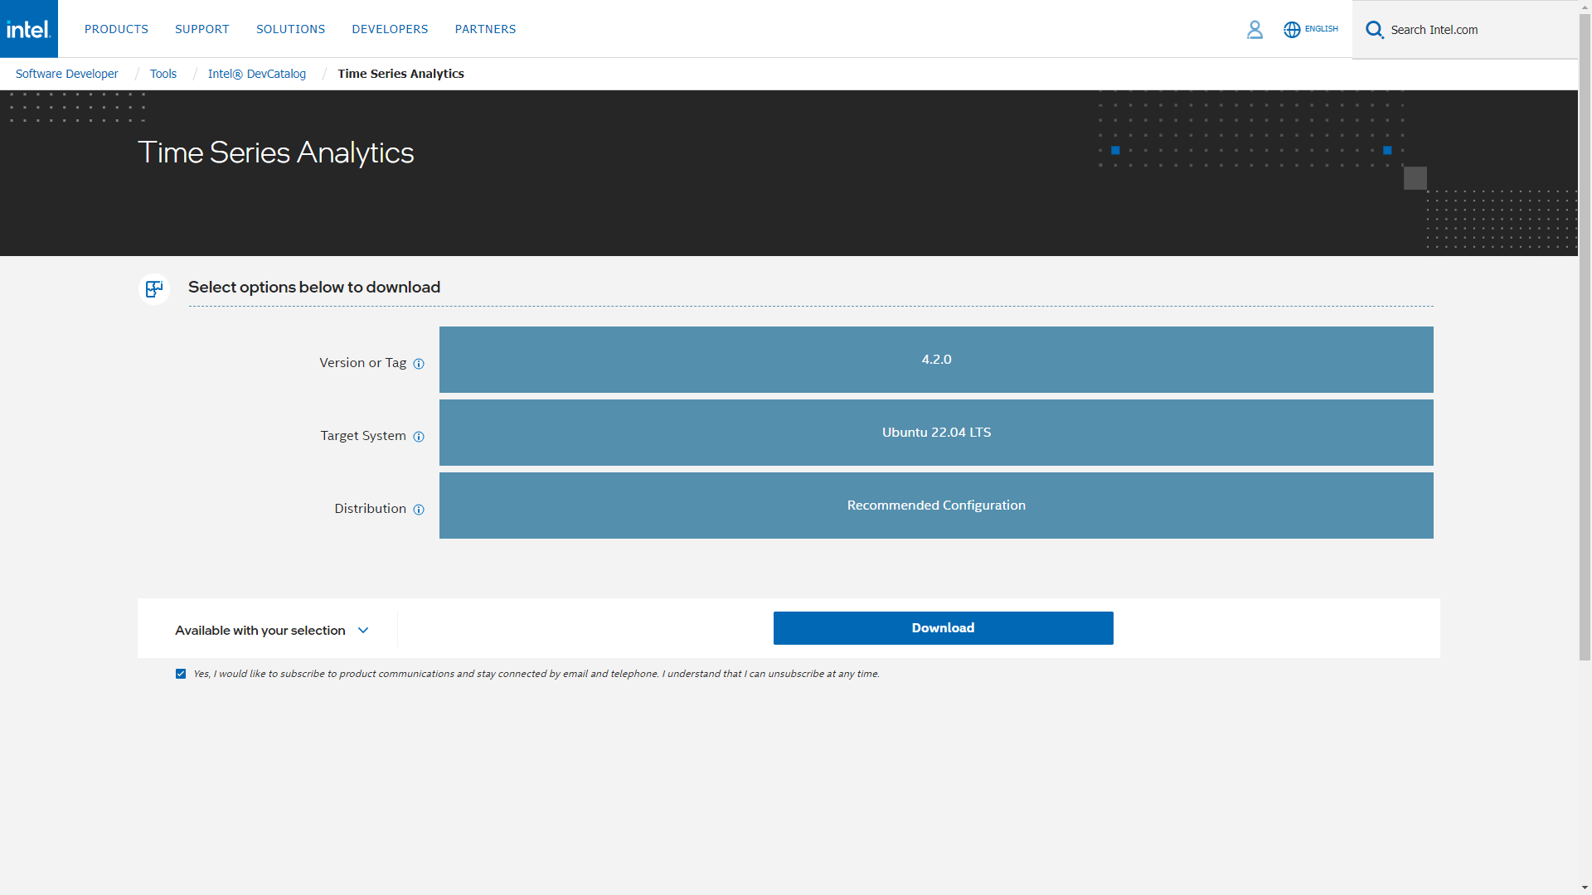
Task: Open the SUPPORT menu
Action: [202, 29]
